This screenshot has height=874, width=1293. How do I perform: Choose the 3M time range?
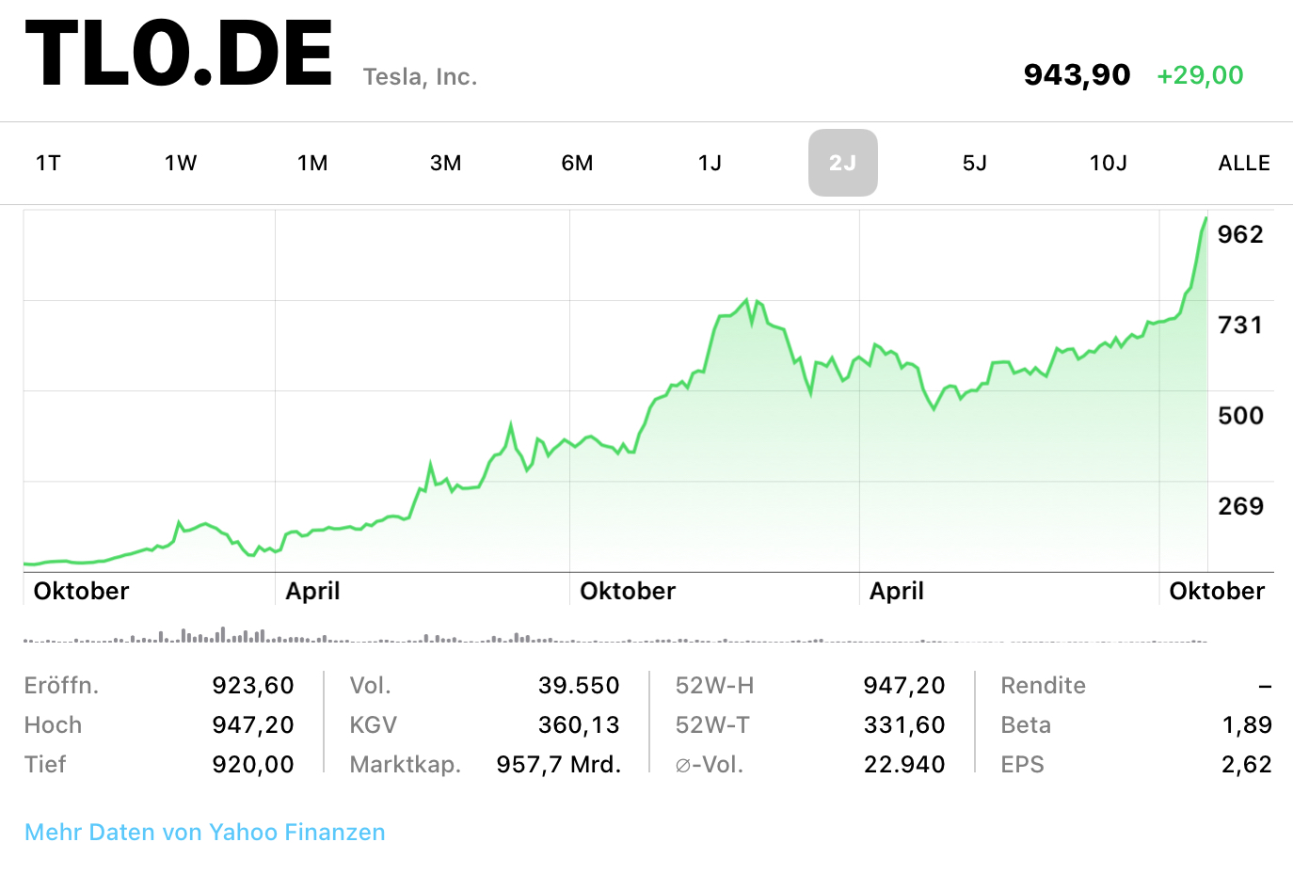445,163
